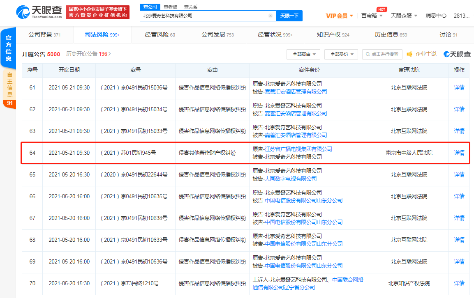Expand the 历史开庭公告 196 chevron

pyautogui.click(x=110, y=54)
